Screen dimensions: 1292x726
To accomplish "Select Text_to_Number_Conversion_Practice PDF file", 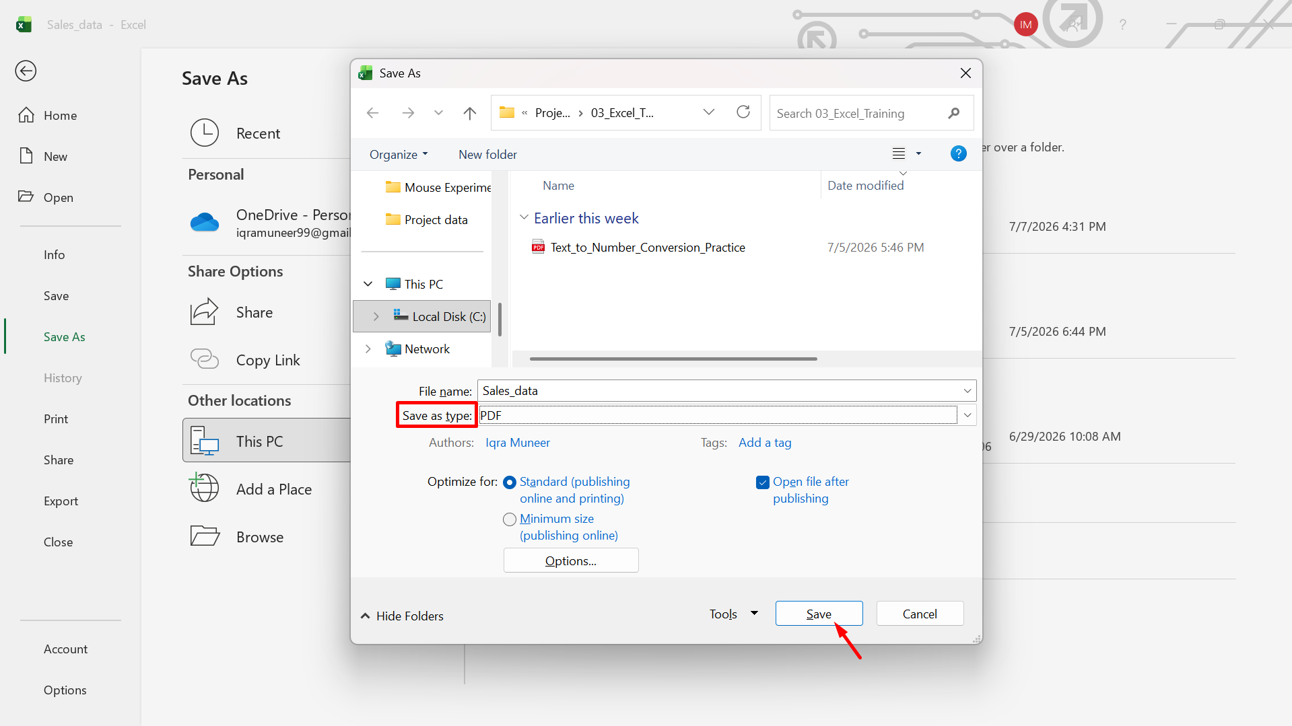I will pyautogui.click(x=647, y=247).
